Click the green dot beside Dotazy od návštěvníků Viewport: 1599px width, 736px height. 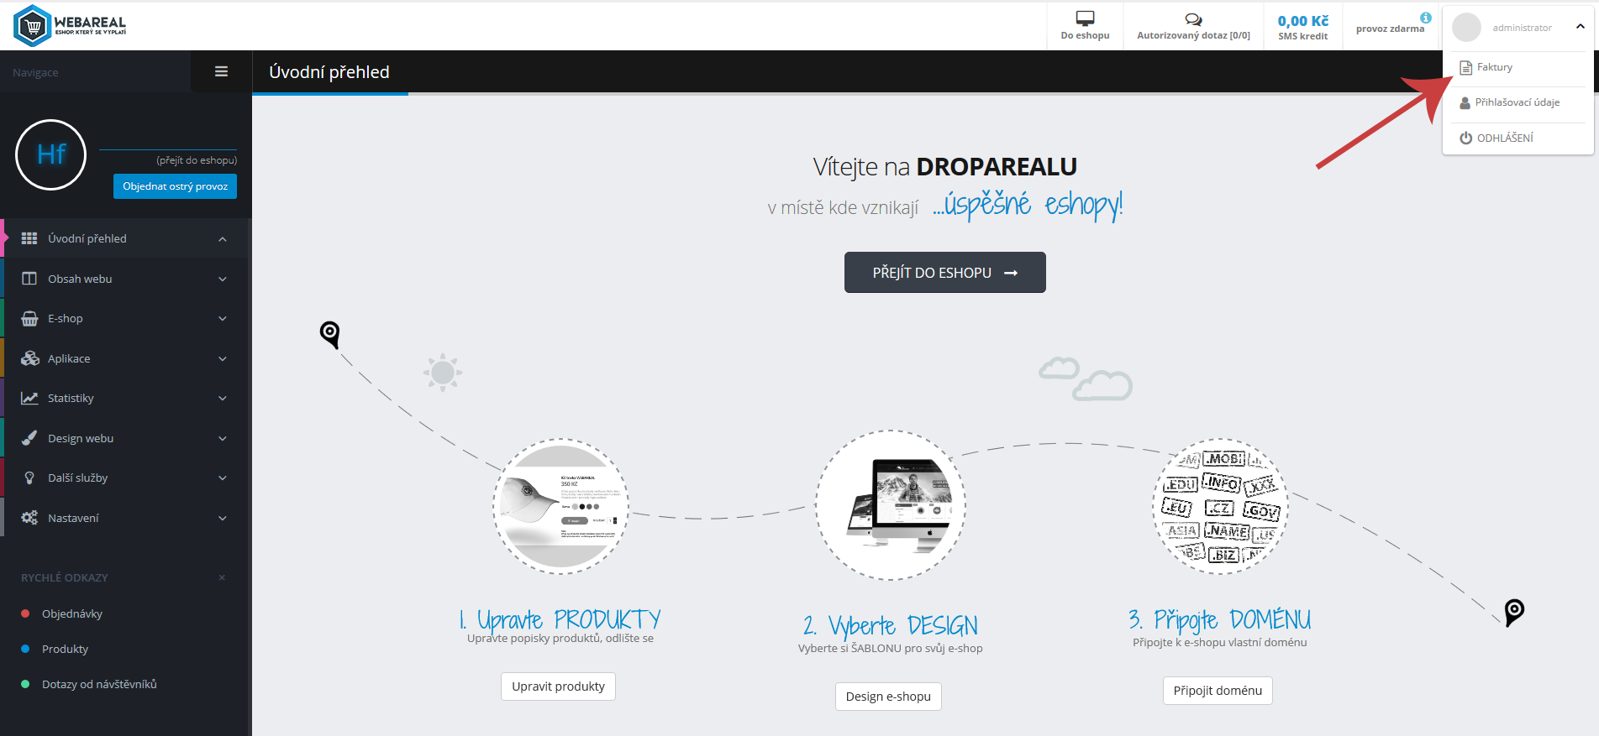(x=25, y=684)
